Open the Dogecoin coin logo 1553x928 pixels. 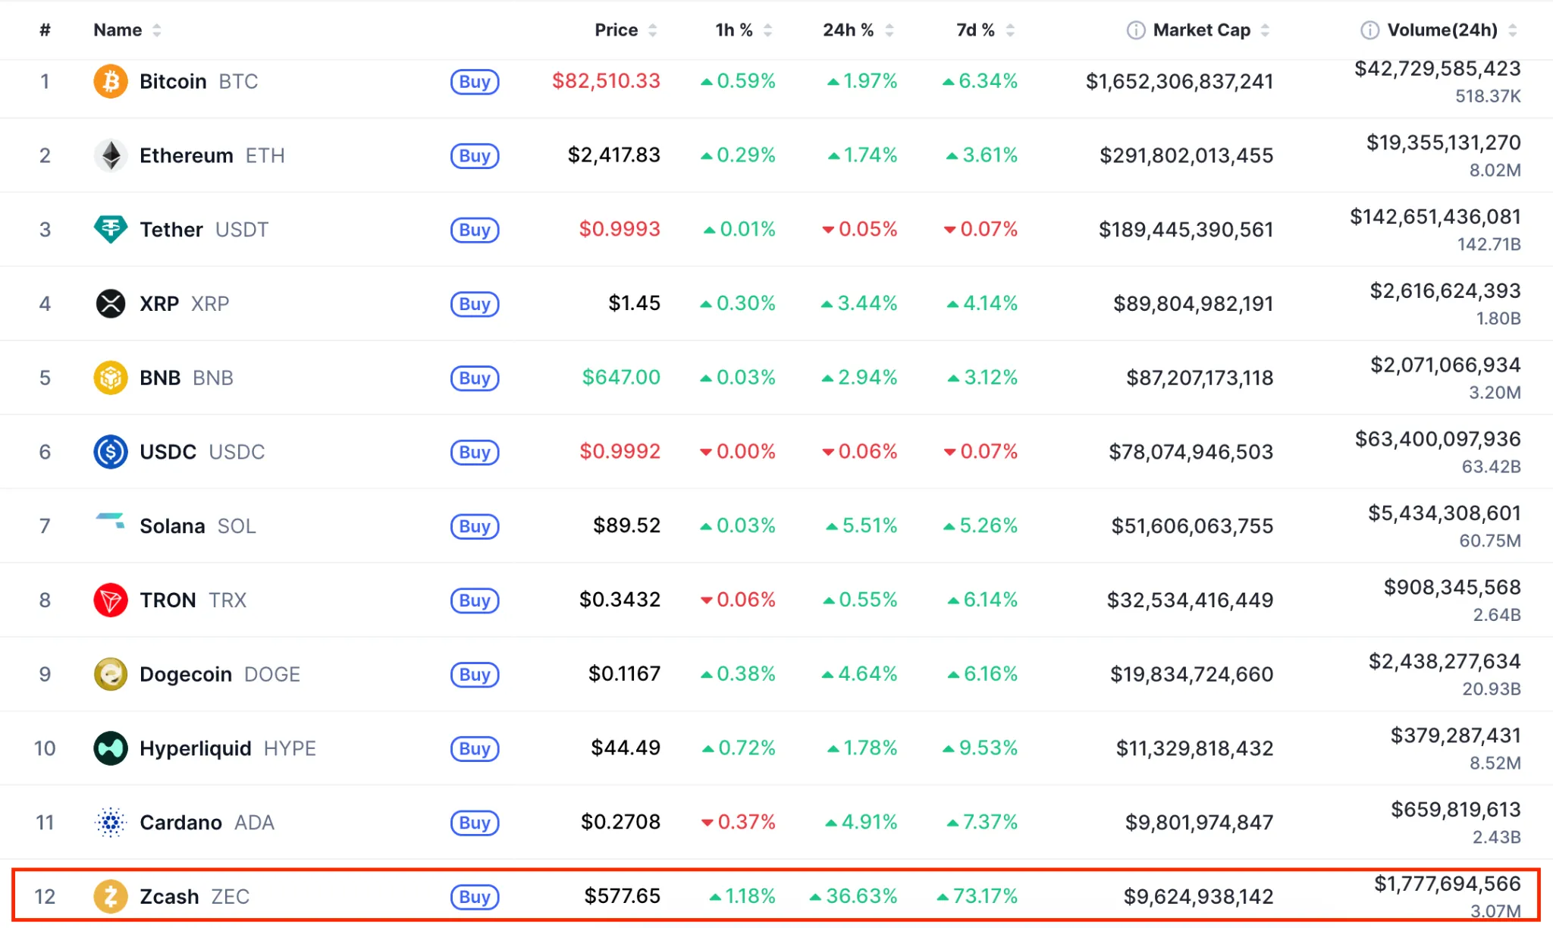click(x=110, y=674)
